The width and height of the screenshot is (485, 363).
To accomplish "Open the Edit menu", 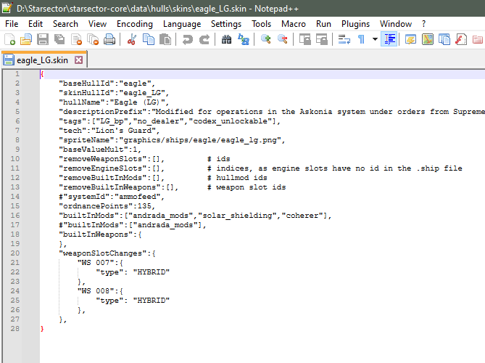I will [x=36, y=24].
